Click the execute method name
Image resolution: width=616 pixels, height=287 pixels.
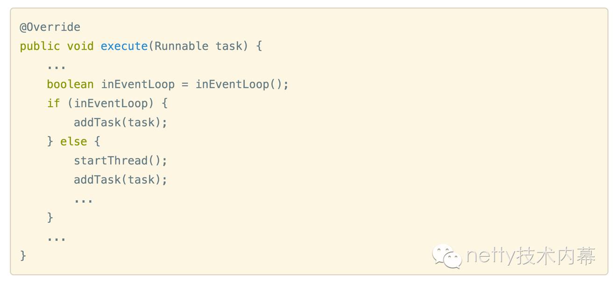point(124,46)
